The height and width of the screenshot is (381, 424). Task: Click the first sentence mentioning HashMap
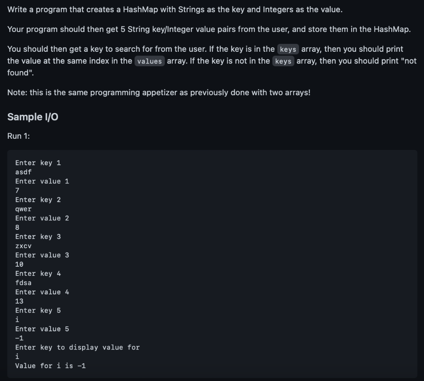(x=175, y=10)
